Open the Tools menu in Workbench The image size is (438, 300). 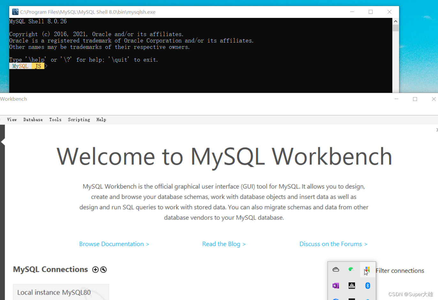pos(55,119)
